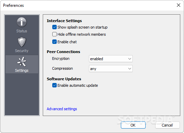The image size is (184, 133).
Task: Open the Encryption dropdown
Action: click(x=111, y=59)
